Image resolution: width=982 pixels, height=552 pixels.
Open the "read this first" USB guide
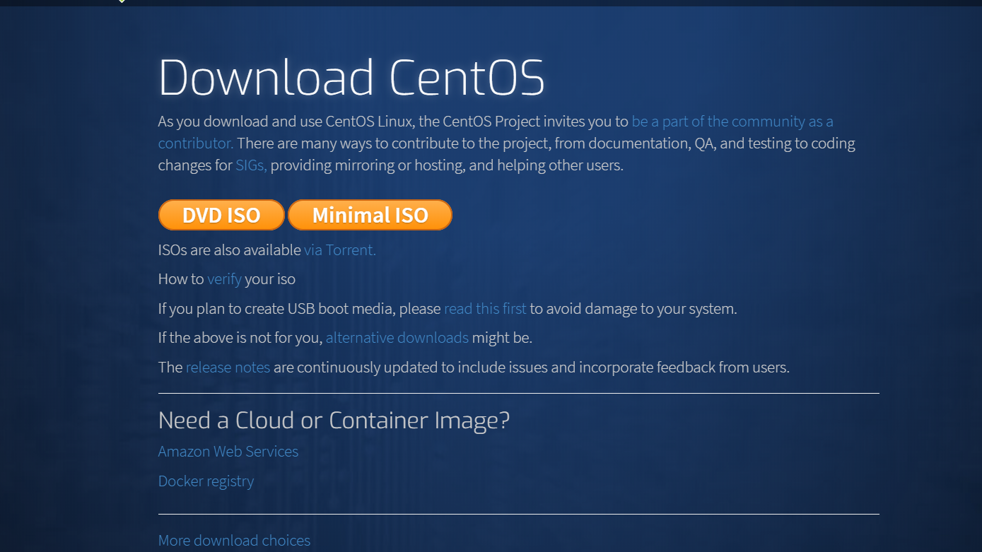click(484, 308)
